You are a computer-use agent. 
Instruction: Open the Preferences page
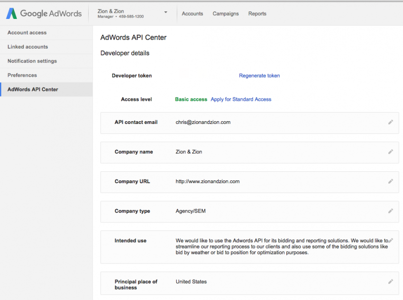coord(22,75)
